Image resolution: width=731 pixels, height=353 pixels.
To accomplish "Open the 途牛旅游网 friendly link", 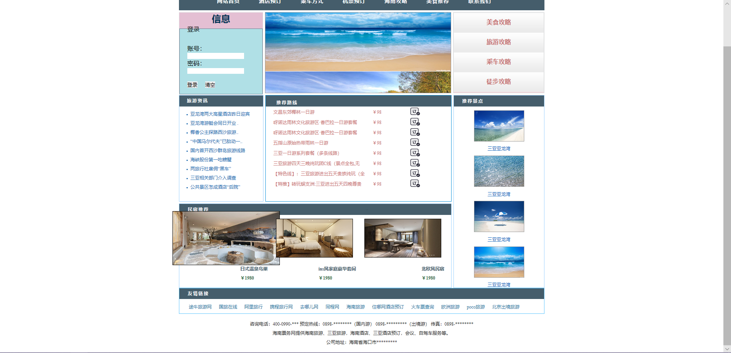I will [x=200, y=307].
